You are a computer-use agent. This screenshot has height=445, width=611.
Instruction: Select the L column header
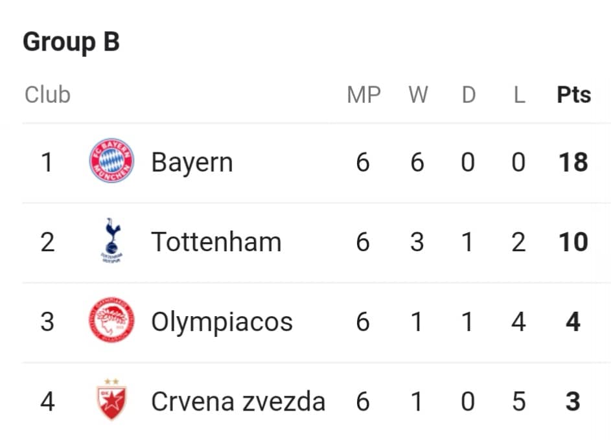tap(520, 95)
